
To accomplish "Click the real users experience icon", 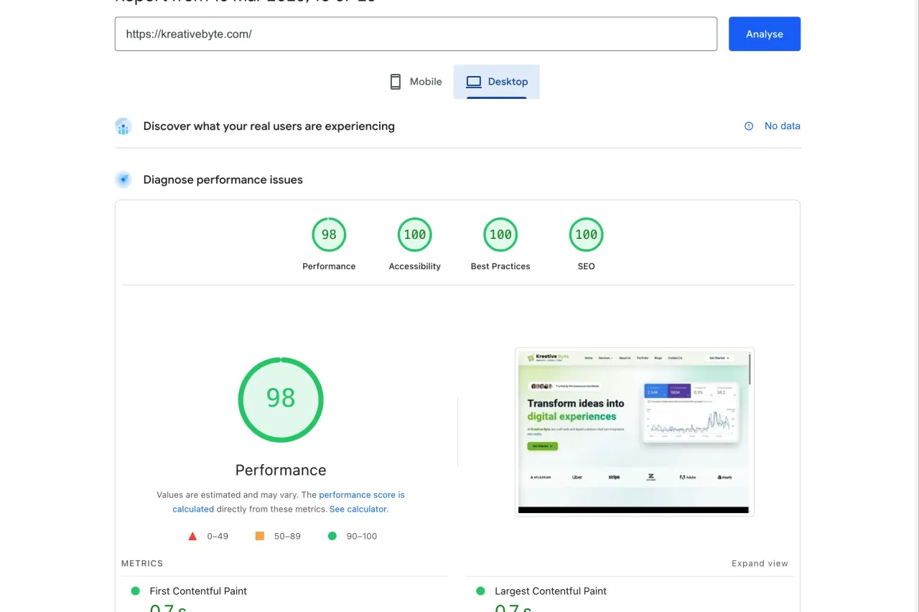I will coord(123,126).
